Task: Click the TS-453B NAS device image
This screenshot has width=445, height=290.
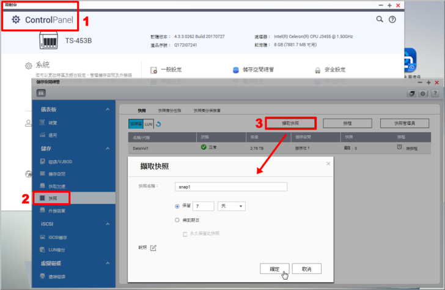Action: pos(48,40)
